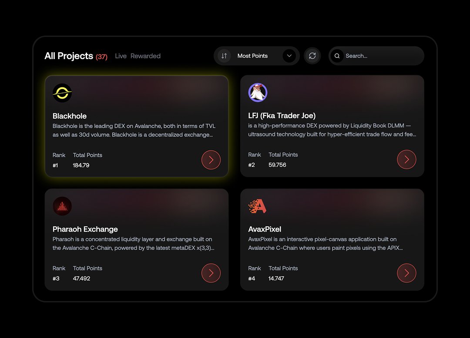
Task: Click the Blackhole description text
Action: [134, 130]
